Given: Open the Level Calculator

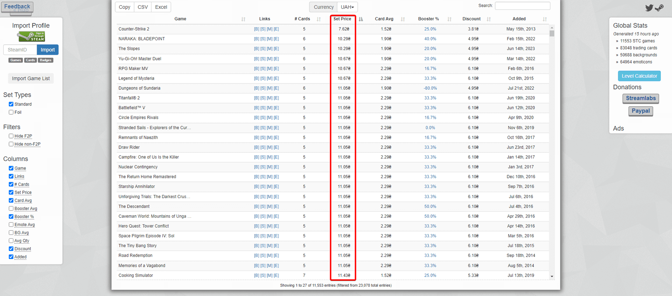Looking at the screenshot, I should 639,76.
